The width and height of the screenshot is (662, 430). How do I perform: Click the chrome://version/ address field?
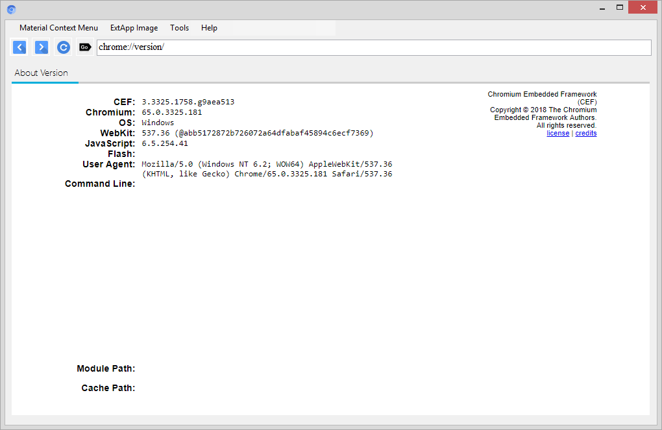coord(374,47)
